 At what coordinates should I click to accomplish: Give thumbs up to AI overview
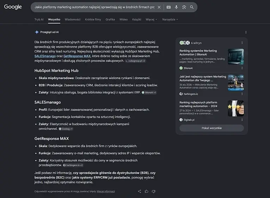[x=147, y=191]
